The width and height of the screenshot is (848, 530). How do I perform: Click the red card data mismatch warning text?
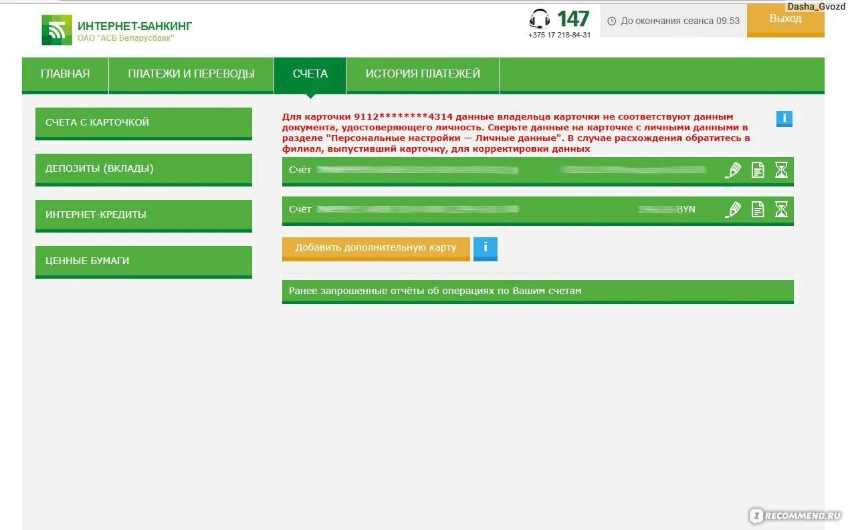coord(516,132)
